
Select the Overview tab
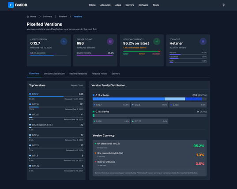(34, 74)
